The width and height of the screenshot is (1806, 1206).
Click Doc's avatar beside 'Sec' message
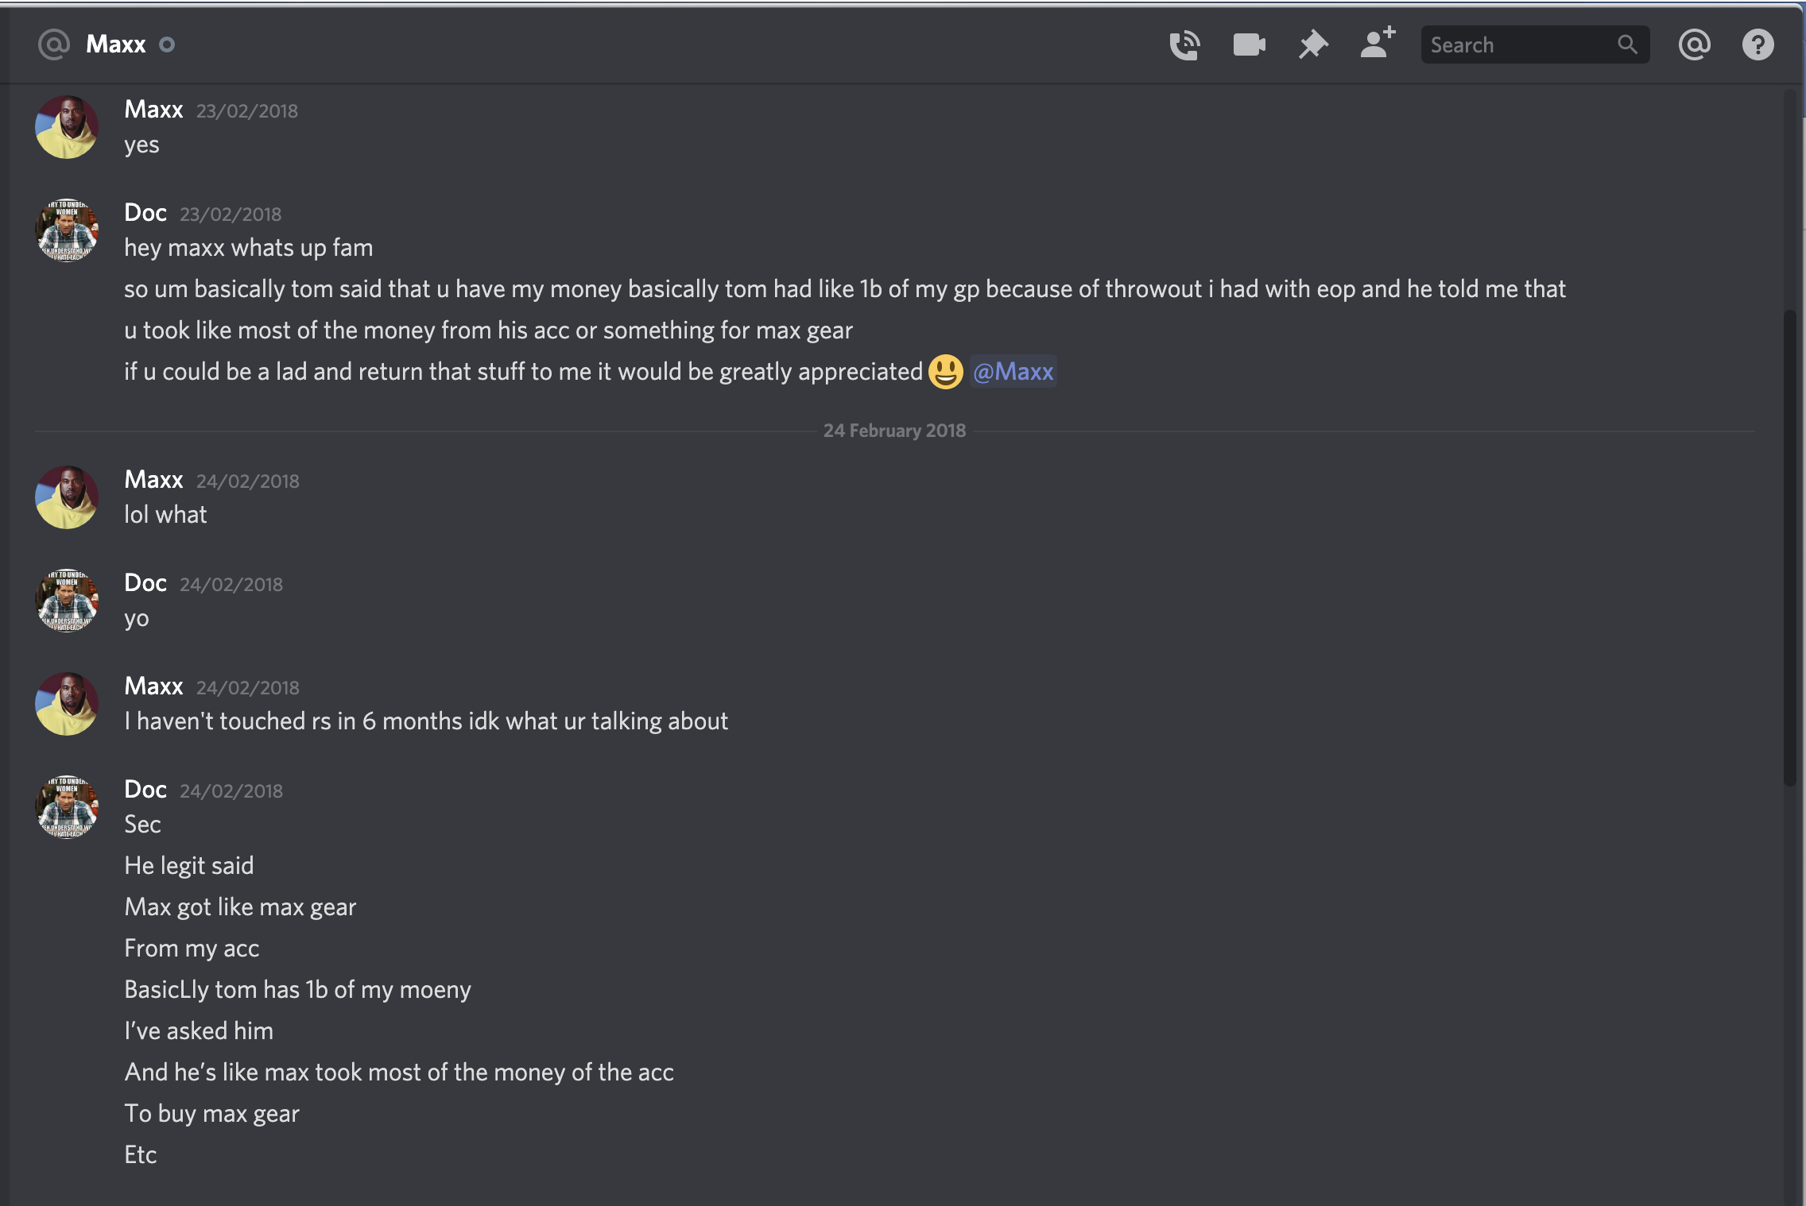click(x=67, y=807)
